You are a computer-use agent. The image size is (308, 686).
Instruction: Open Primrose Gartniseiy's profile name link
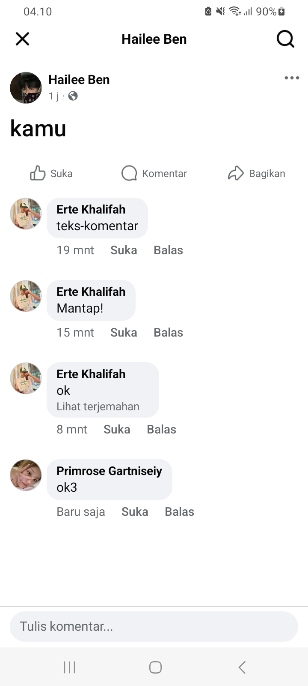point(109,471)
